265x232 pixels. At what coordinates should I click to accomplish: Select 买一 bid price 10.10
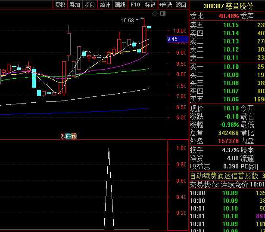(x=231, y=67)
